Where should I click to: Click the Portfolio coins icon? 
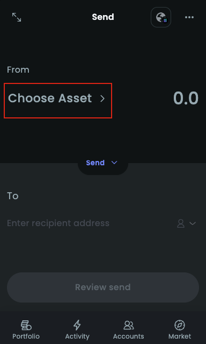tap(26, 325)
